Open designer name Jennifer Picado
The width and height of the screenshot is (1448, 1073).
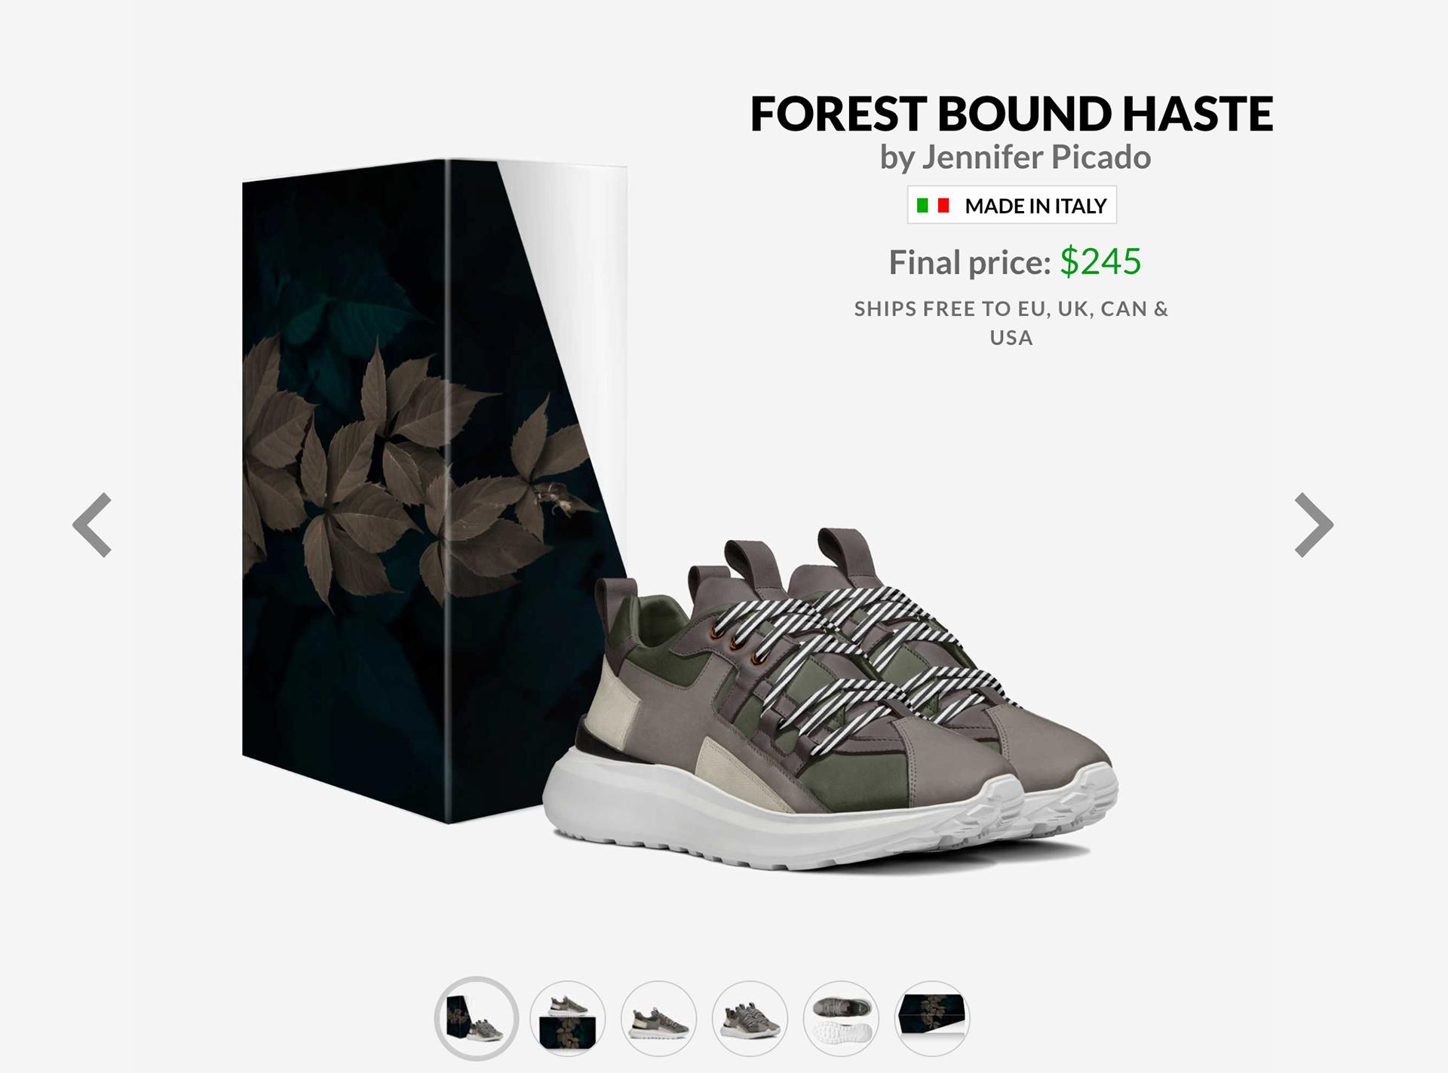[x=1036, y=157]
